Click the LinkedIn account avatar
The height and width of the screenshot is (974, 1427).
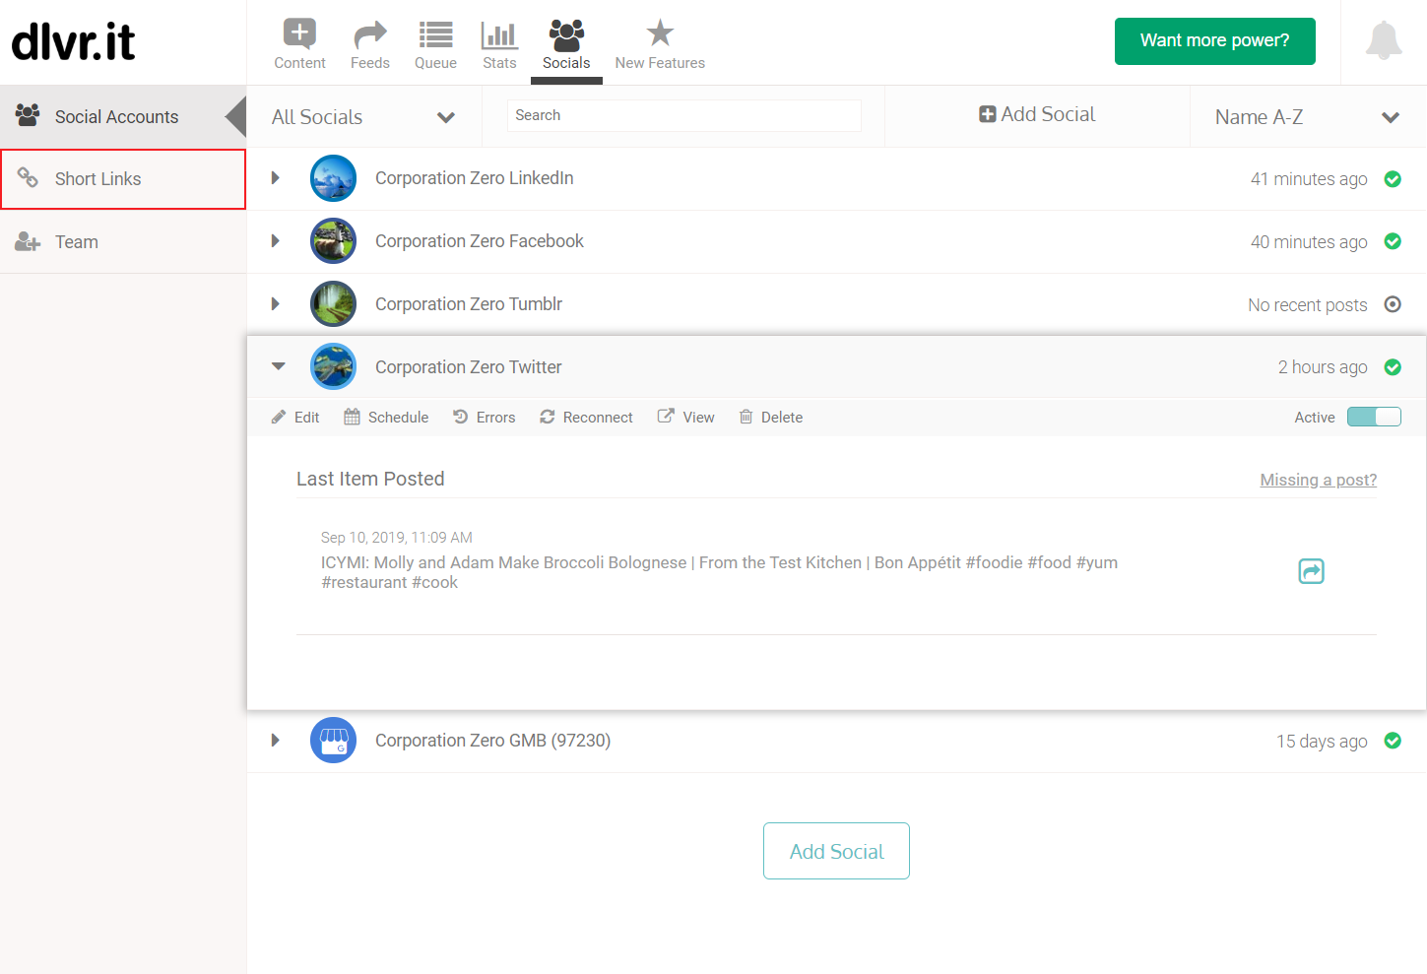tap(333, 178)
